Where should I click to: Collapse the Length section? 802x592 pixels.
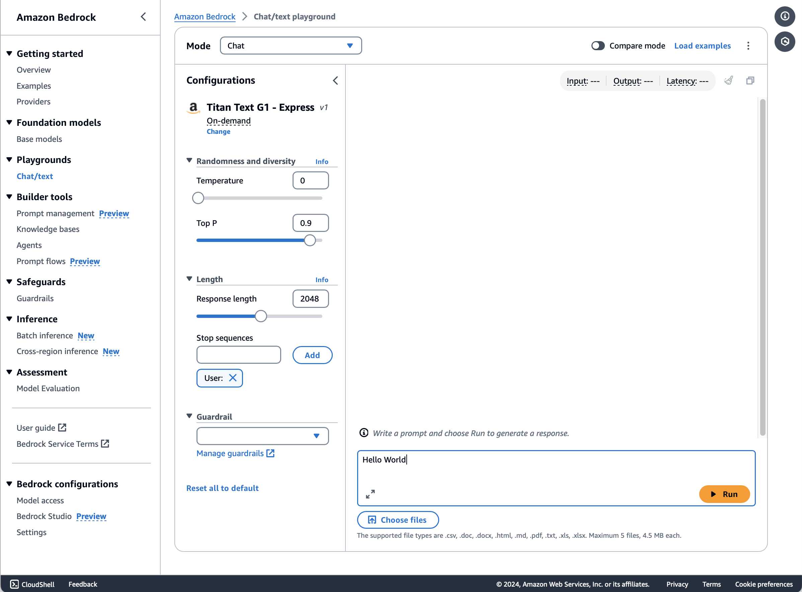pos(189,278)
